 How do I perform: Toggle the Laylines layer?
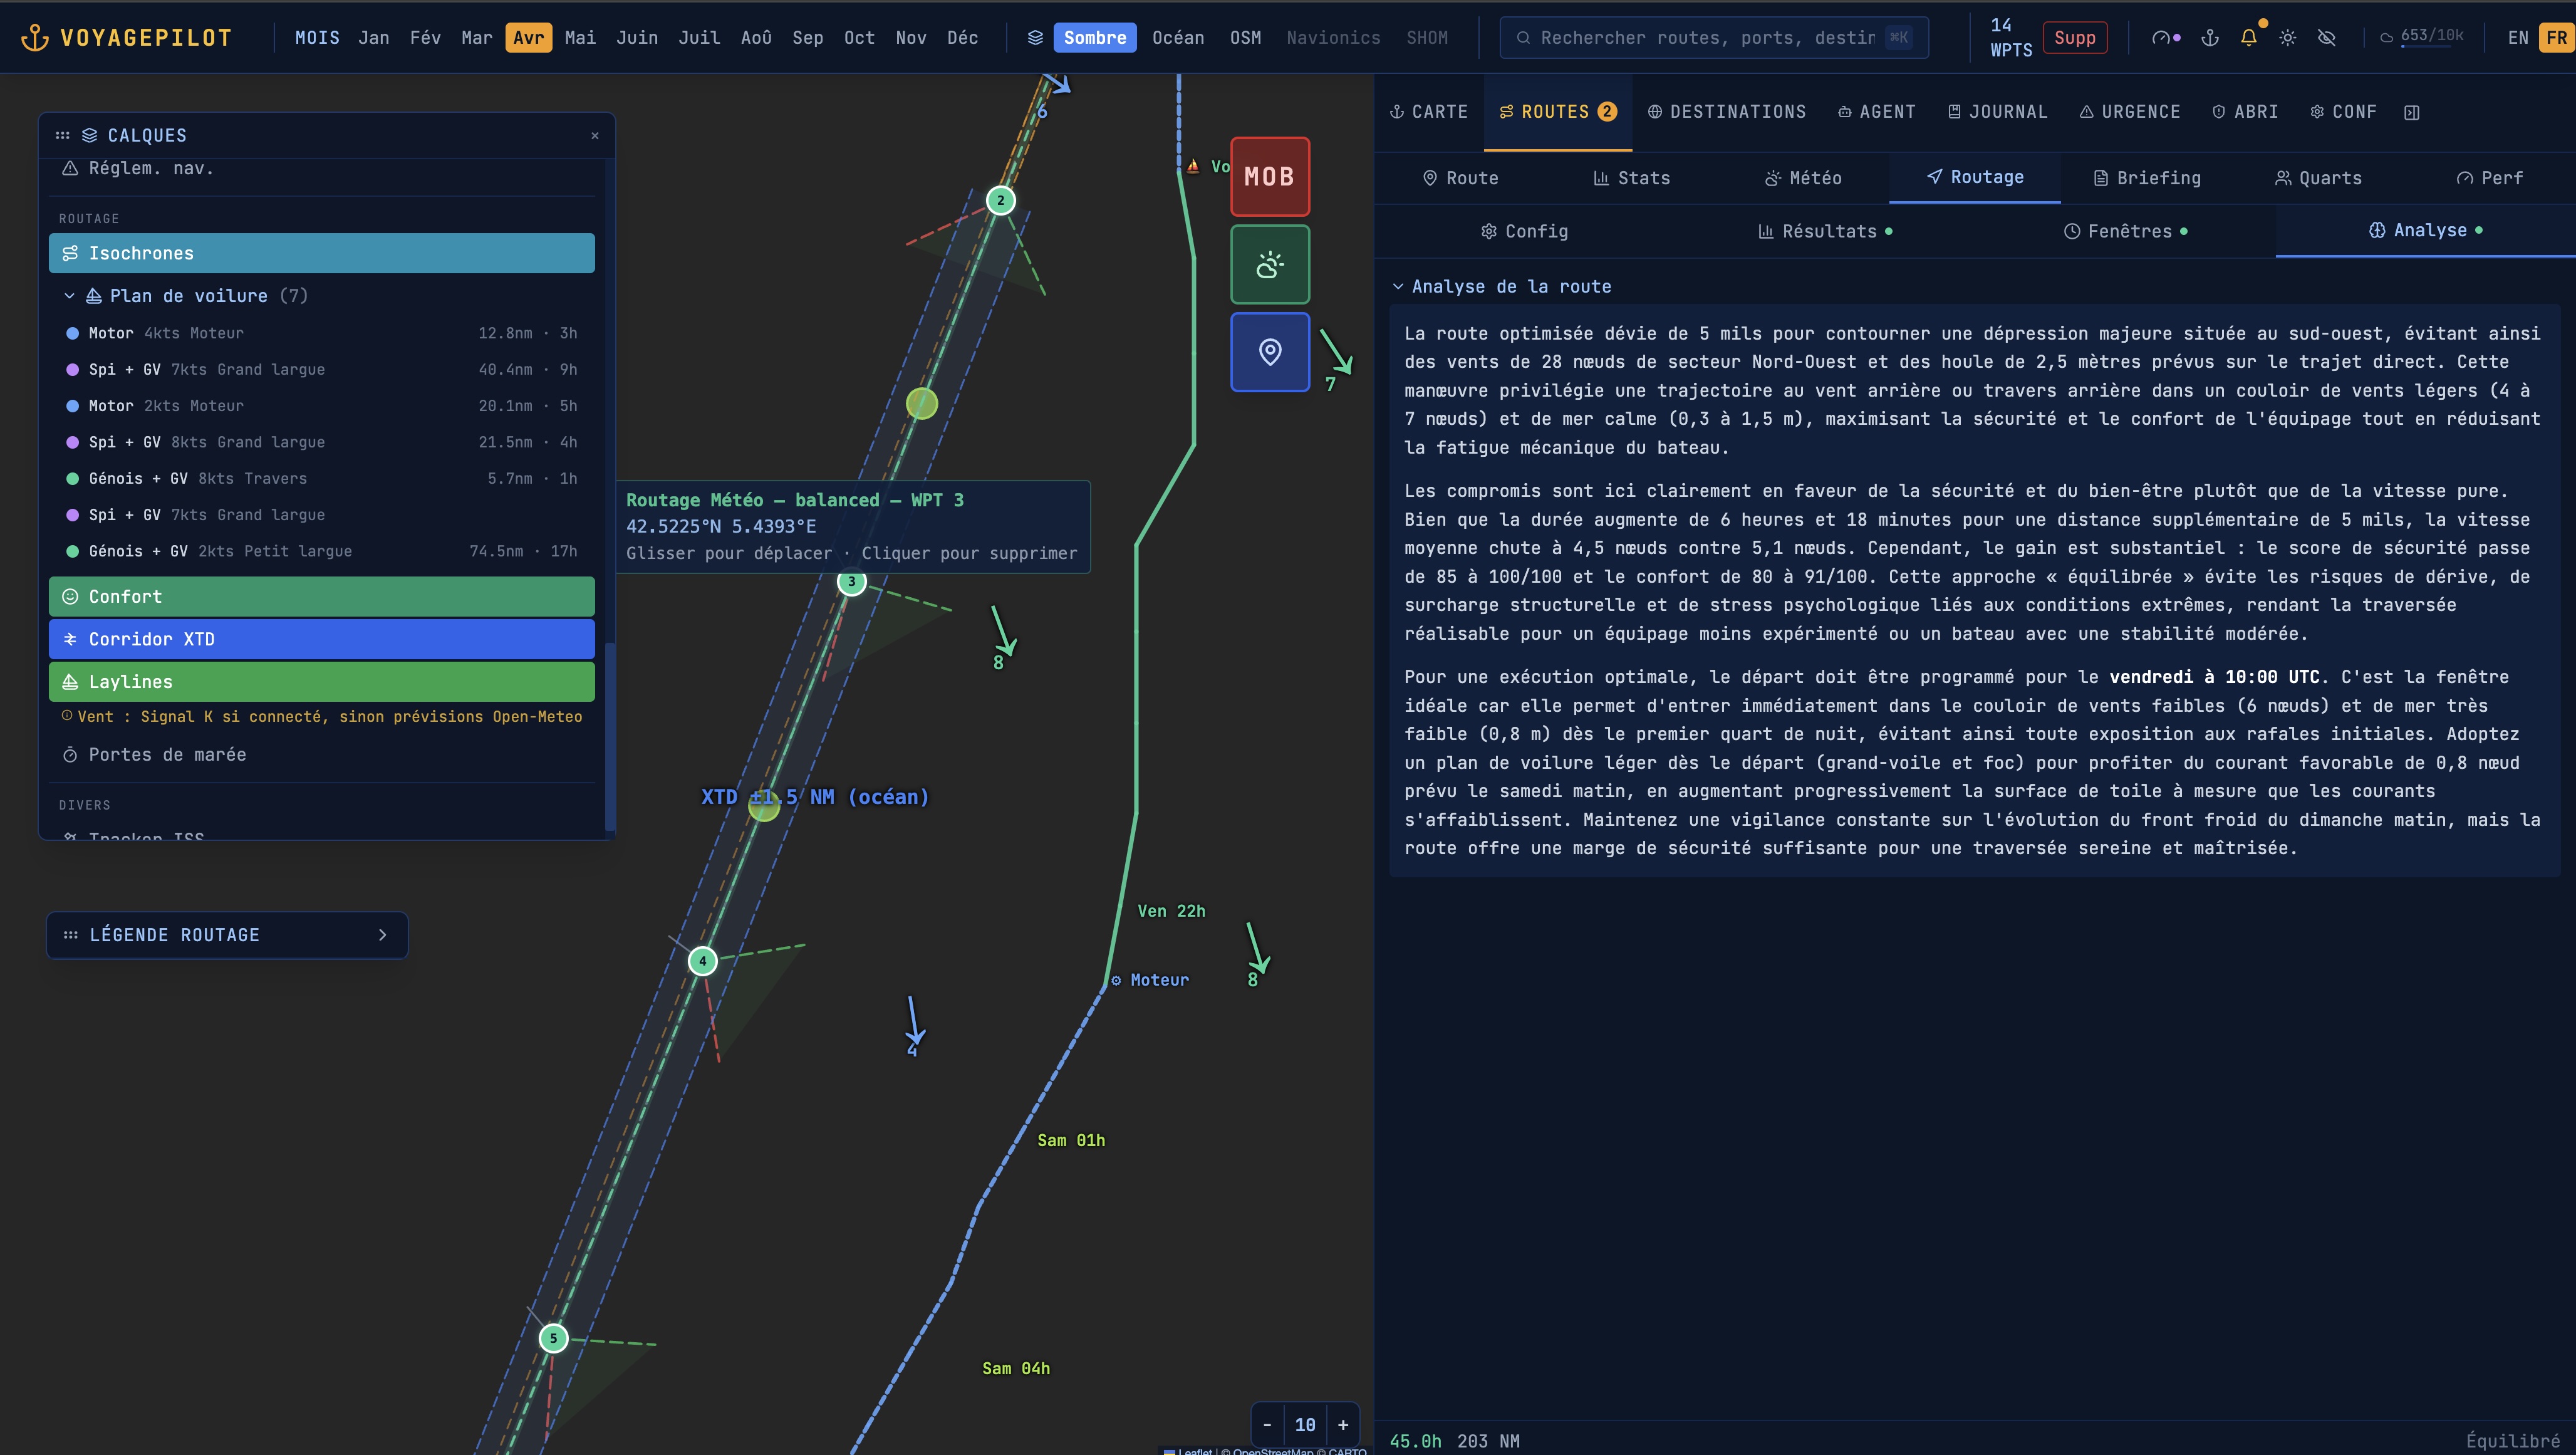(x=321, y=682)
